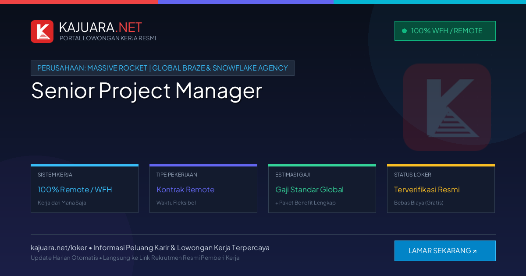
Task: Click the arrow icon in Lamar Sekarang
Action: (474, 251)
